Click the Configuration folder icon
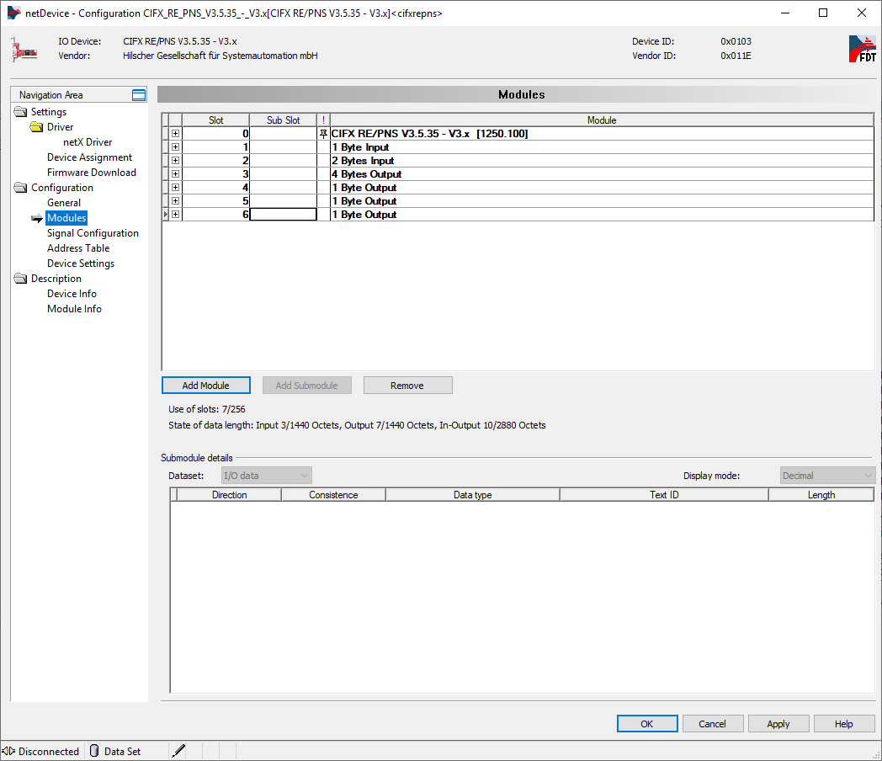Image resolution: width=882 pixels, height=761 pixels. coord(20,188)
